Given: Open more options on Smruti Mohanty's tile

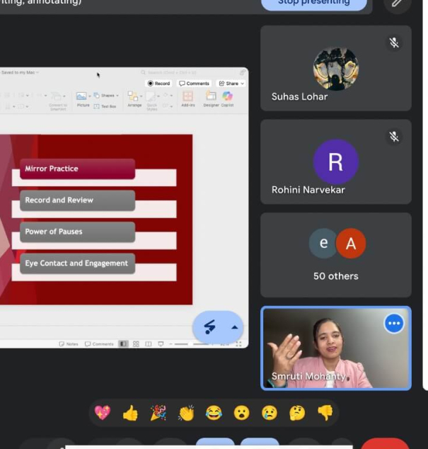Looking at the screenshot, I should pos(394,324).
